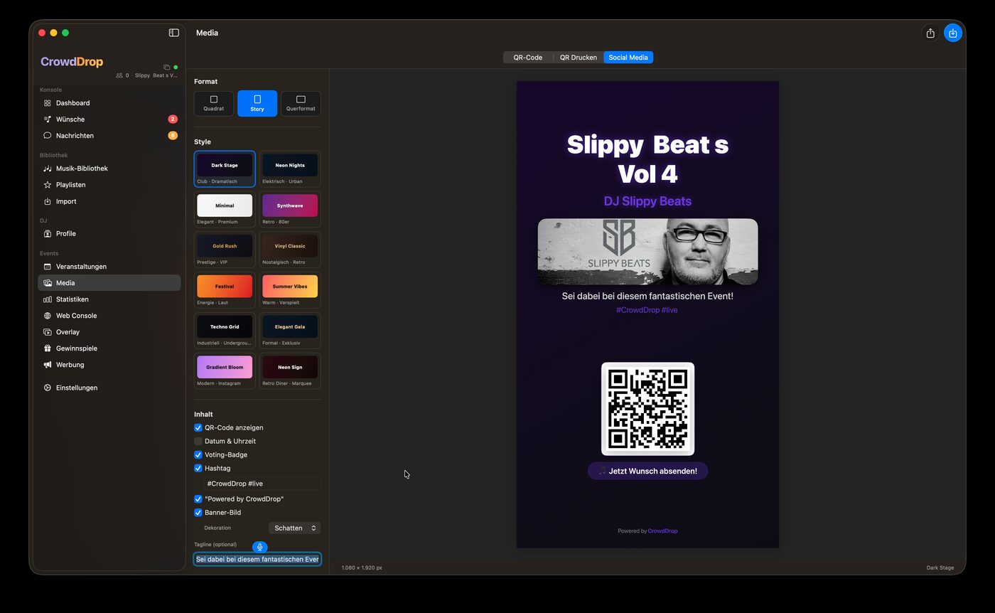Uncheck QR-Code anzeigen checkbox
Image resolution: width=995 pixels, height=613 pixels.
click(198, 428)
